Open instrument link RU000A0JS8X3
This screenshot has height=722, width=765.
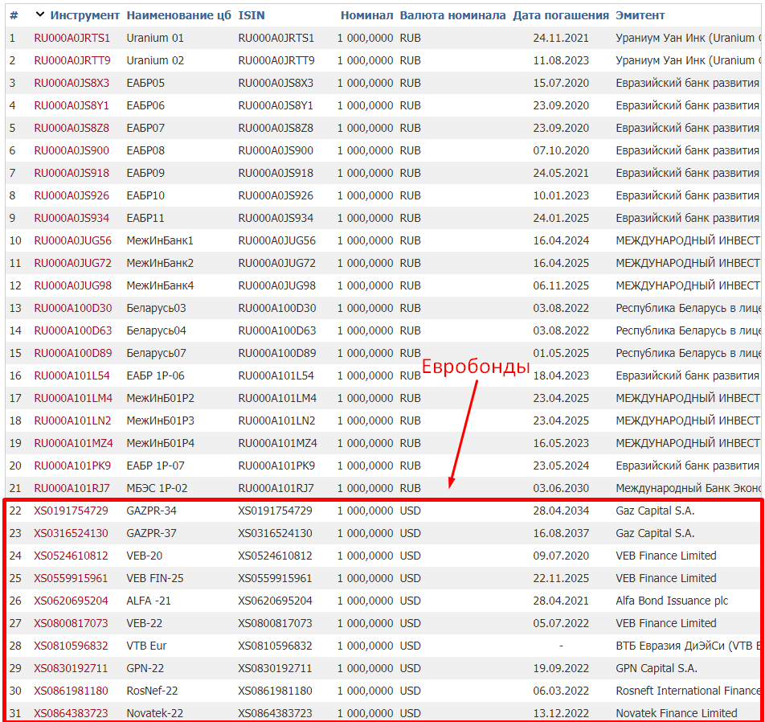coord(72,83)
